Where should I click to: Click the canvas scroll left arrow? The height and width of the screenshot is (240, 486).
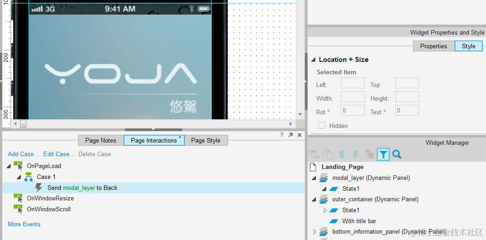[x=14, y=124]
